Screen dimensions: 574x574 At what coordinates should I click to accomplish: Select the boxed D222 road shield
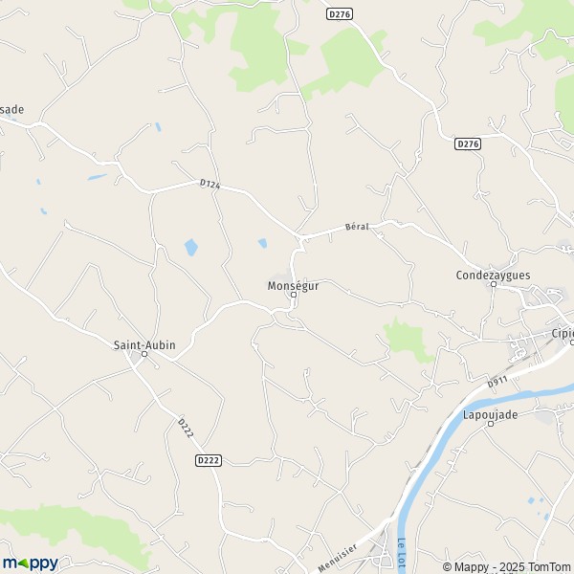pos(209,460)
